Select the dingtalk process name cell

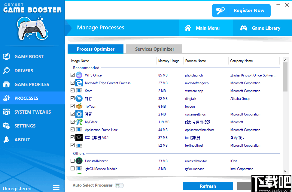(190, 99)
